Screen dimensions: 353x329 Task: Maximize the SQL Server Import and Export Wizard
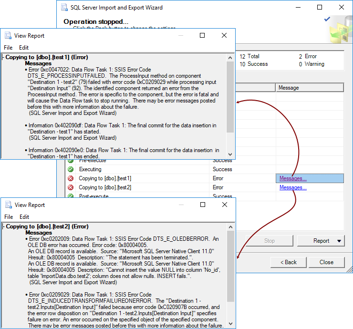coord(320,7)
